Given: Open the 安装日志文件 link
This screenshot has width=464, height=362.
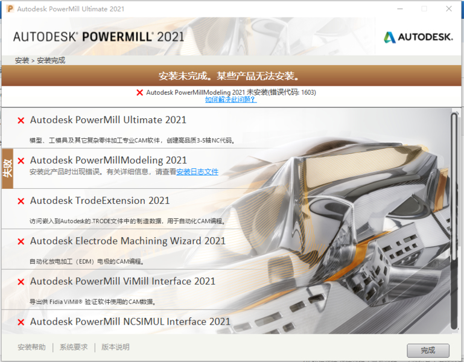Looking at the screenshot, I should click(x=197, y=172).
